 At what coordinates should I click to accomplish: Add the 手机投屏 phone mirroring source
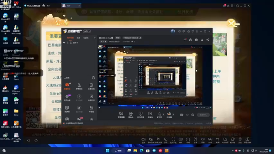pyautogui.click(x=140, y=115)
